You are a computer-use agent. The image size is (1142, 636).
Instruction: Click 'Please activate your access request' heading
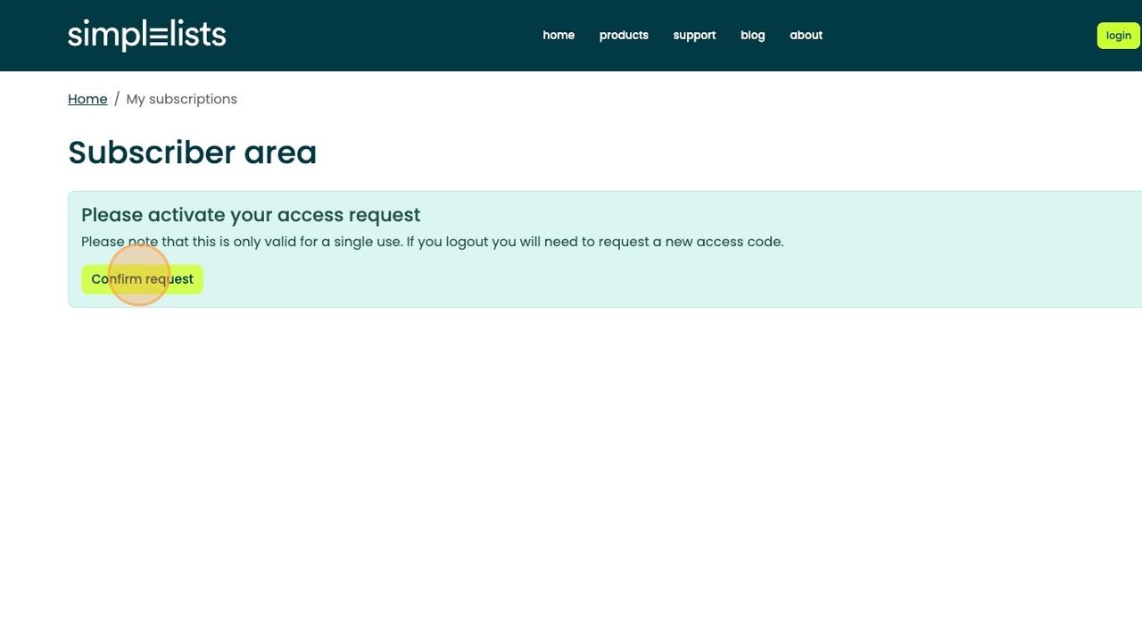pos(251,215)
